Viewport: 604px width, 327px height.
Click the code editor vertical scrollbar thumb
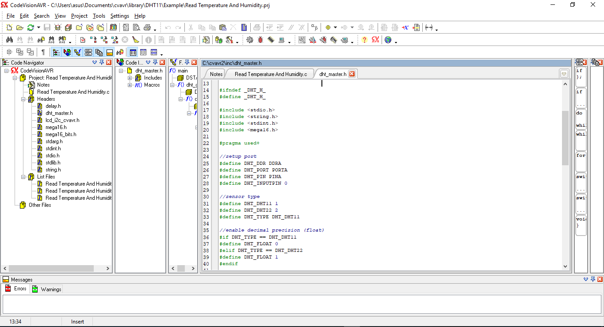tap(565, 138)
